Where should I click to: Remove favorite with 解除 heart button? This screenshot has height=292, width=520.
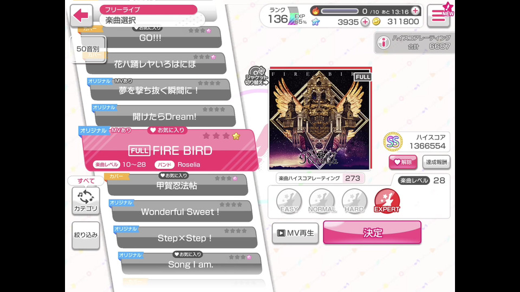pos(403,162)
